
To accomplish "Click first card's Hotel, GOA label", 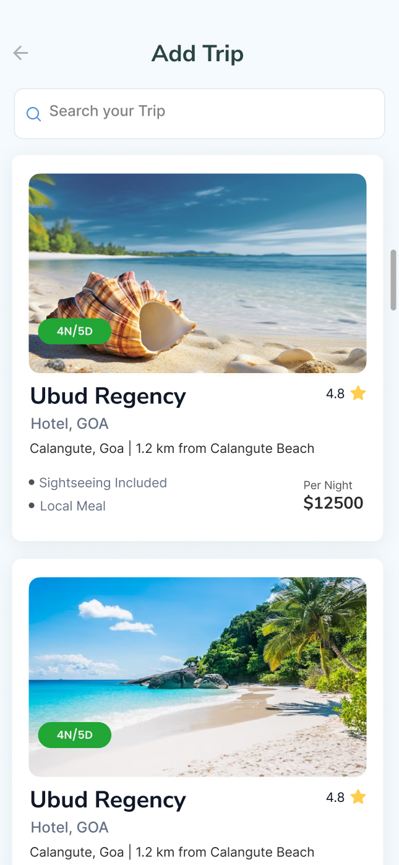I will [69, 424].
